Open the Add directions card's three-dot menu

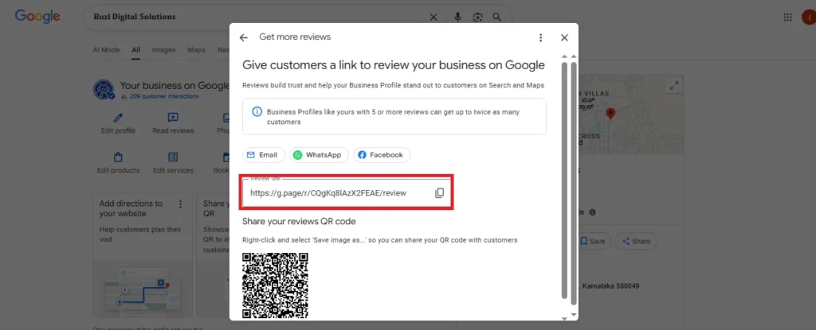[x=181, y=204]
